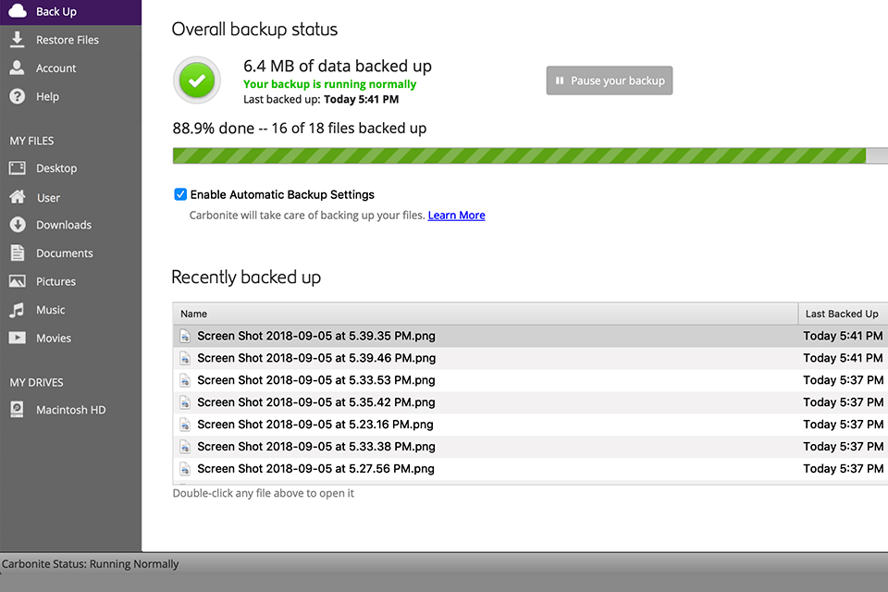Click the Help question mark icon

point(17,96)
